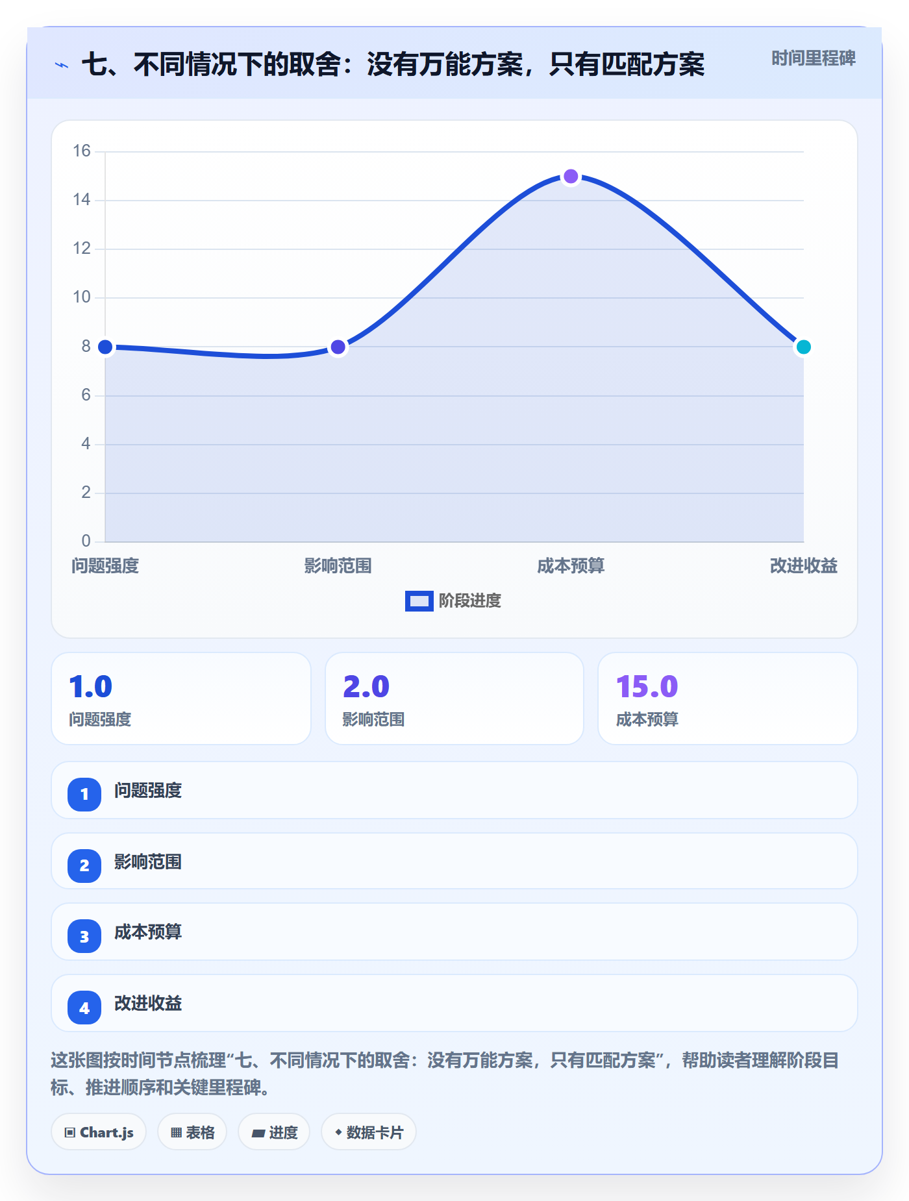
Task: Click the description paragraph starting 这张图按时间节点
Action: coord(445,1074)
